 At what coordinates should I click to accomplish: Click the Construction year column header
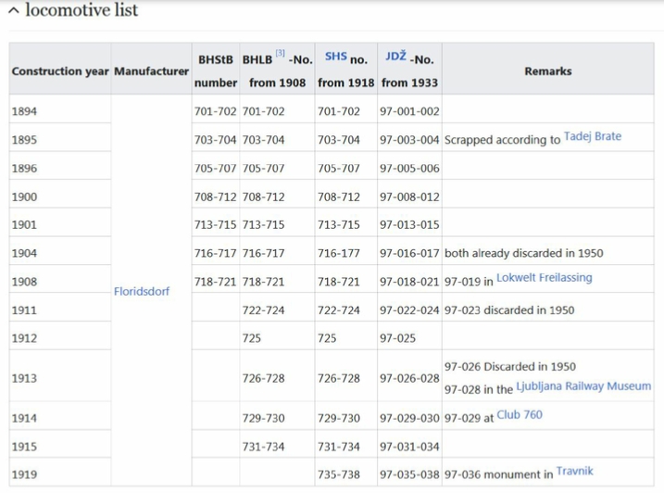(x=59, y=71)
